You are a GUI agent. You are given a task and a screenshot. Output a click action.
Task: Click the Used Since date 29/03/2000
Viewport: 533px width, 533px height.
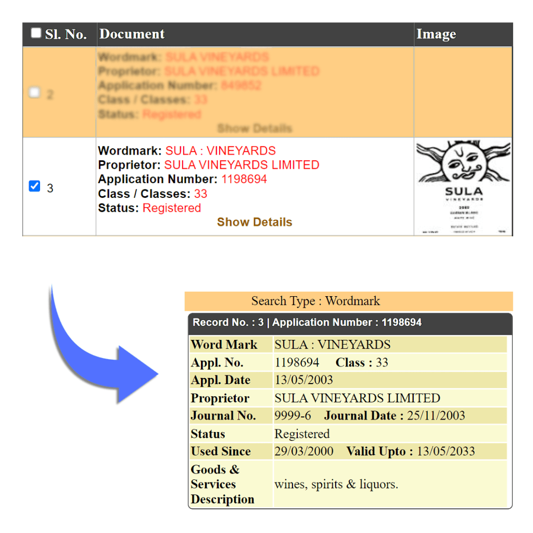pyautogui.click(x=304, y=451)
